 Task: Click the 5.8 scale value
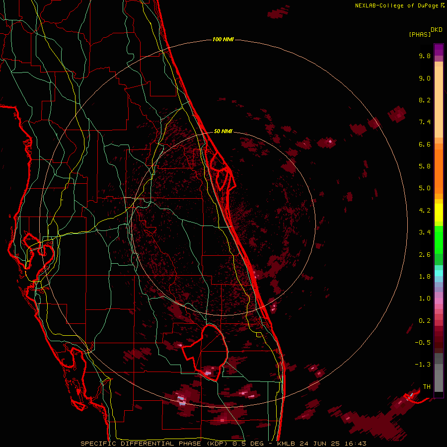[425, 166]
